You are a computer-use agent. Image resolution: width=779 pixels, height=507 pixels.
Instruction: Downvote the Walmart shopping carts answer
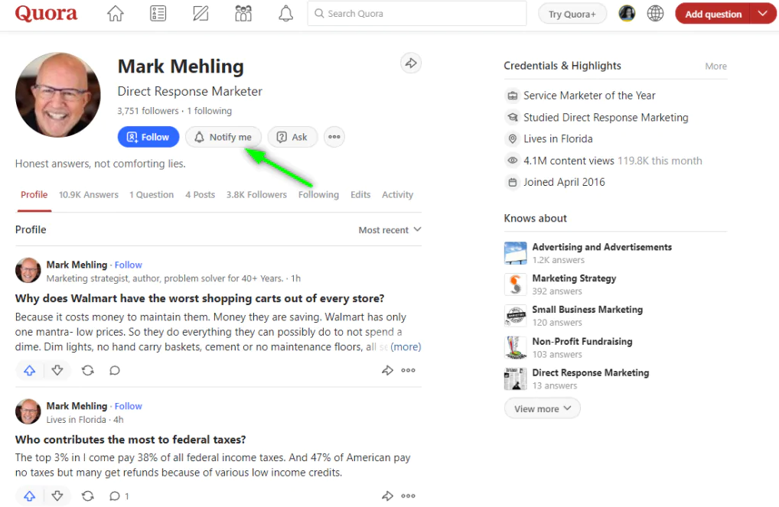click(x=57, y=370)
